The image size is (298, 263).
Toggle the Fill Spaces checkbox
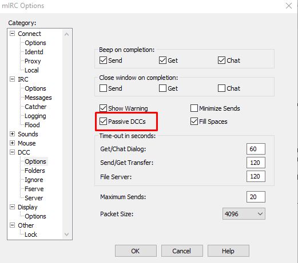click(194, 122)
